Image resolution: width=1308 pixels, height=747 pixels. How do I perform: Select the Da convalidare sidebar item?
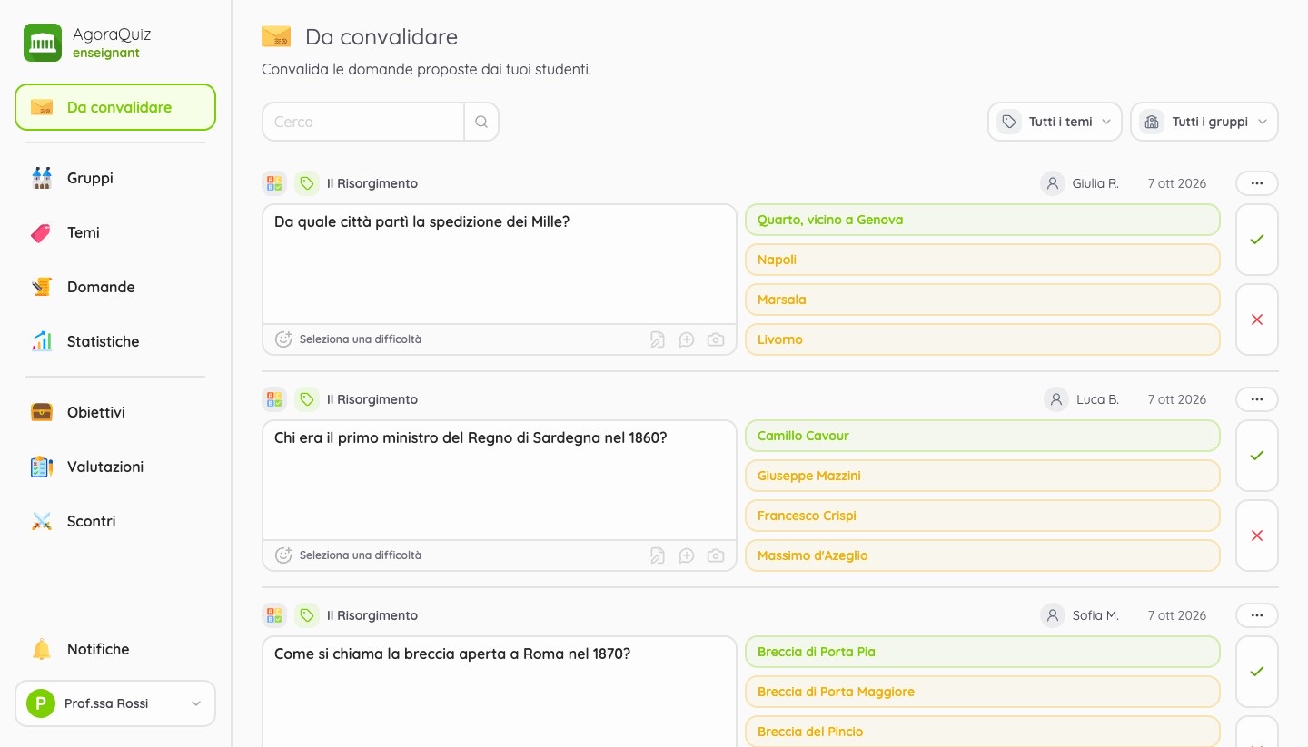tap(115, 107)
